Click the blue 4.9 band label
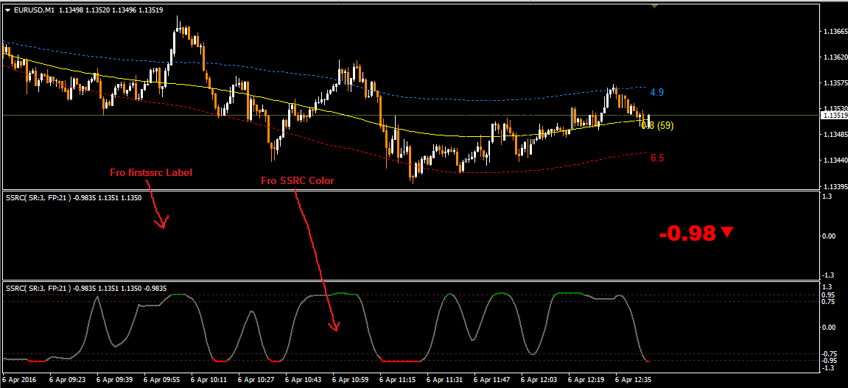This screenshot has height=388, width=848. tap(657, 93)
